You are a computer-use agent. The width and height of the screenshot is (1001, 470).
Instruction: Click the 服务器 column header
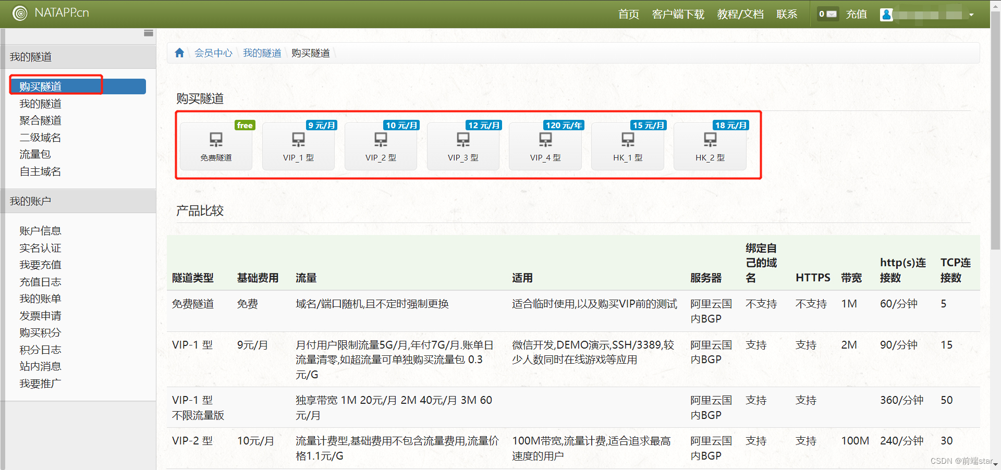click(x=706, y=278)
